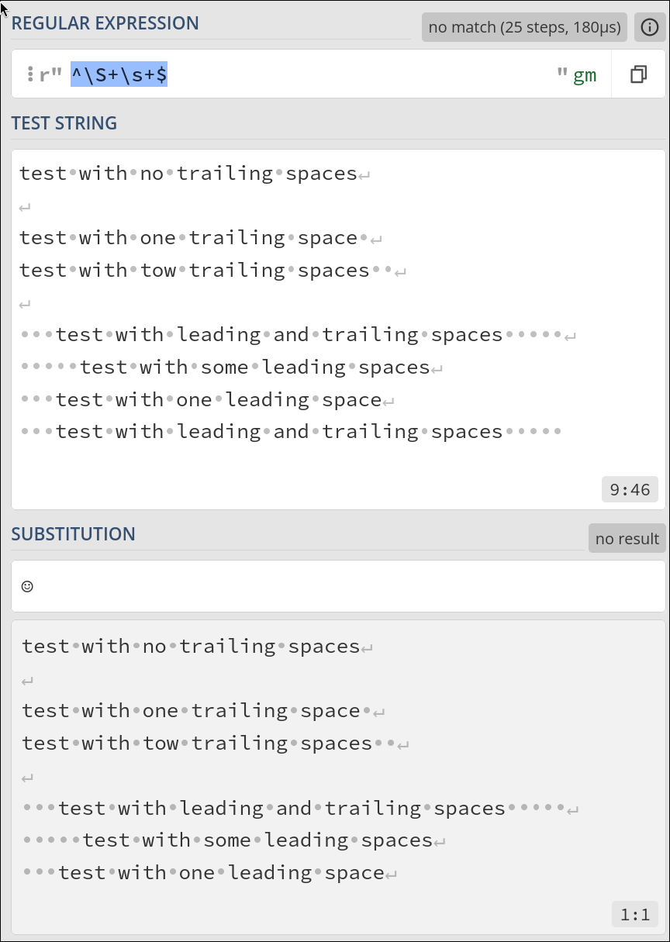Click into the regular expression field

[310, 74]
